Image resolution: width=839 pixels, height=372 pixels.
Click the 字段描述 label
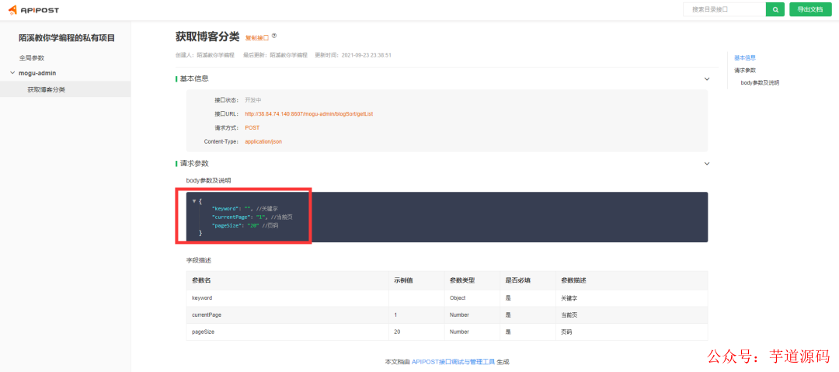coord(199,259)
